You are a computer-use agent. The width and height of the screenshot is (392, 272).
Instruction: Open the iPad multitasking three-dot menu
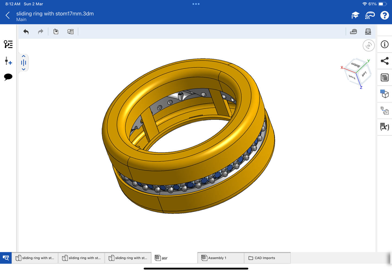point(196,4)
